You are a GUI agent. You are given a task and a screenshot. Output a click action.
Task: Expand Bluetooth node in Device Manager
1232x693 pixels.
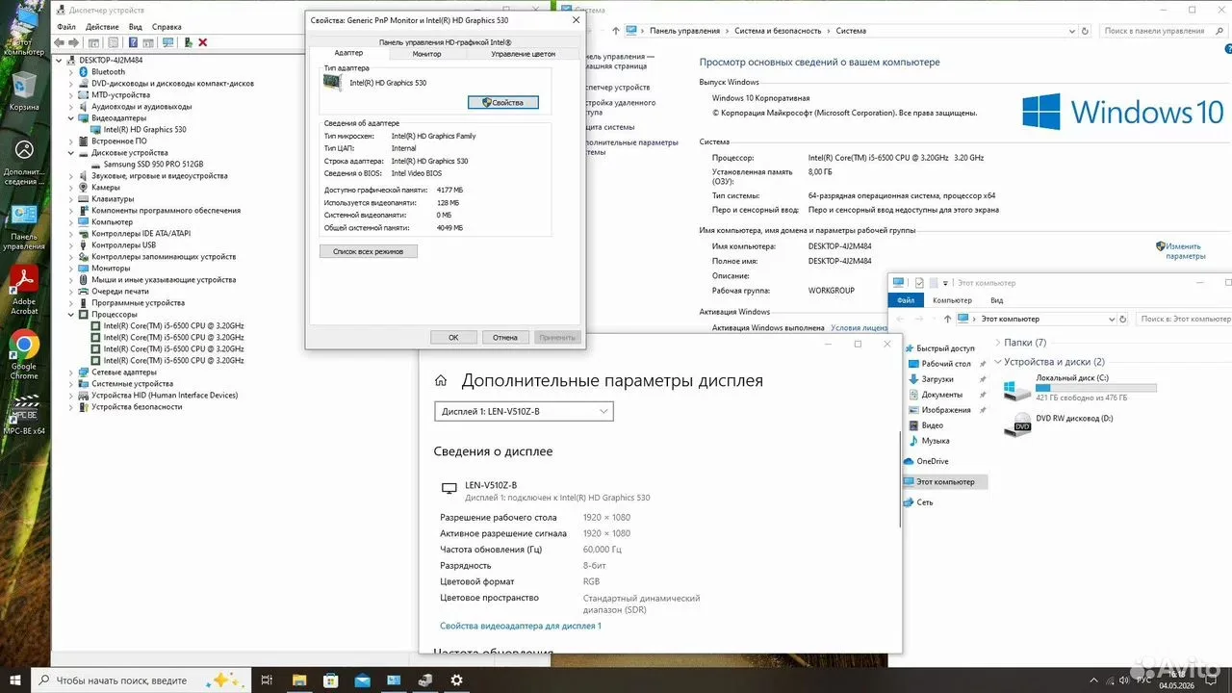click(x=71, y=72)
